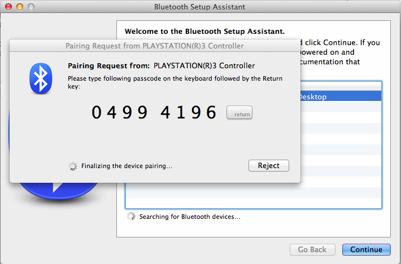Image resolution: width=401 pixels, height=264 pixels.
Task: Click the pairing dialog title bar text
Action: [155, 46]
